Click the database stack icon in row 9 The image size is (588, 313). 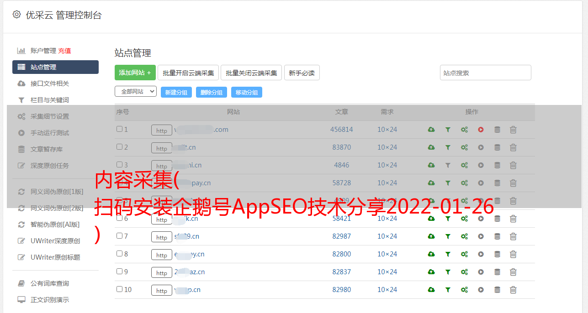[x=497, y=272]
